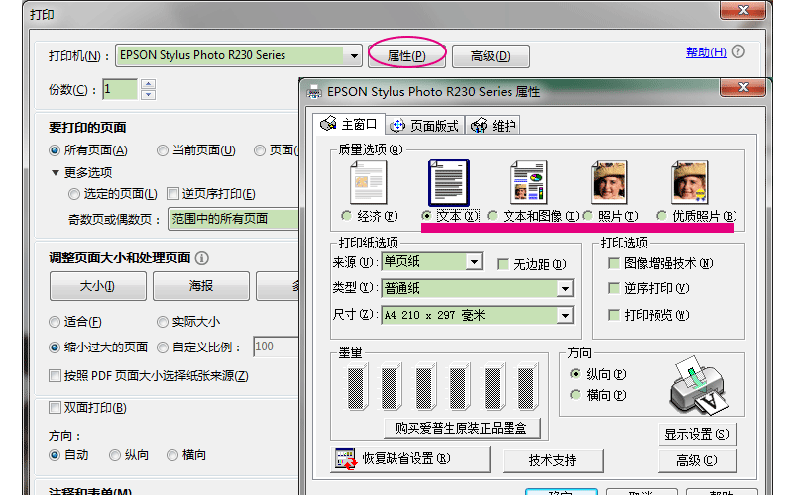Select the 照片 quality radio button

[x=587, y=216]
